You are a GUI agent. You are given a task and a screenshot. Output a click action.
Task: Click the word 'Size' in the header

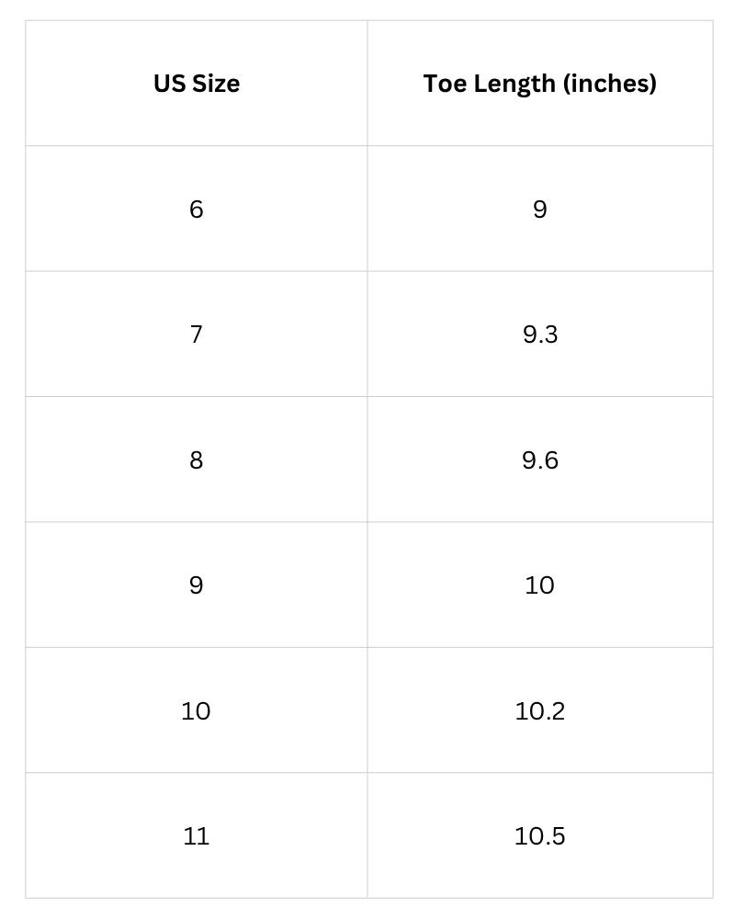click(216, 84)
